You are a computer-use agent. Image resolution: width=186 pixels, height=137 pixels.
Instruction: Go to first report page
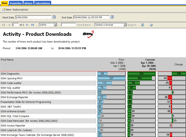(x=4, y=24)
